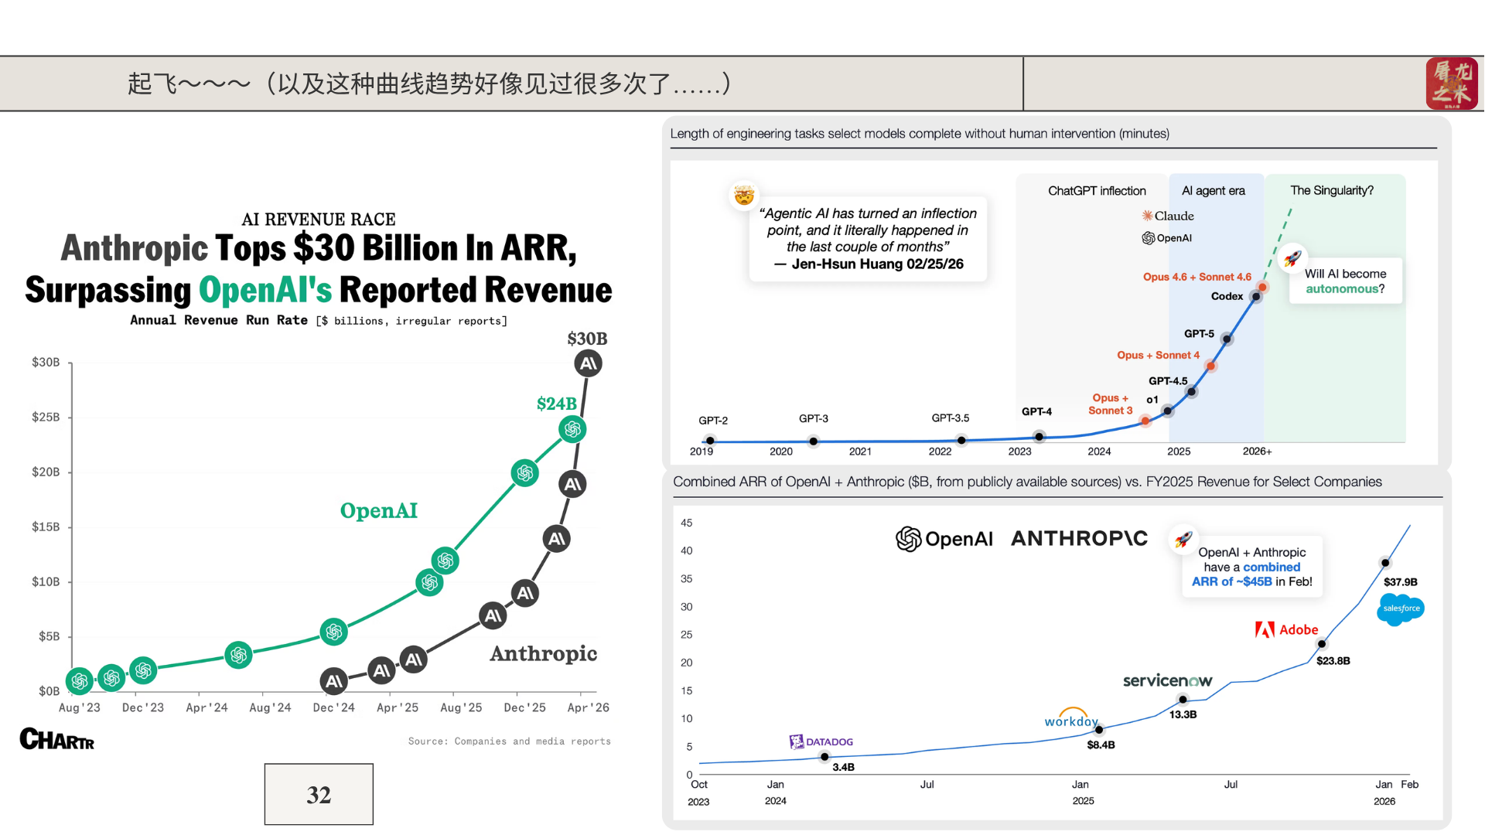Image resolution: width=1485 pixels, height=835 pixels.
Task: Click the Datadog logo
Action: coord(821,741)
